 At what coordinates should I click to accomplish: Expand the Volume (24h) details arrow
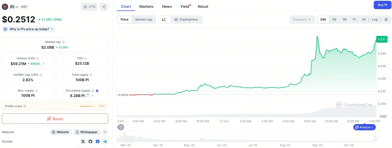pos(43,64)
